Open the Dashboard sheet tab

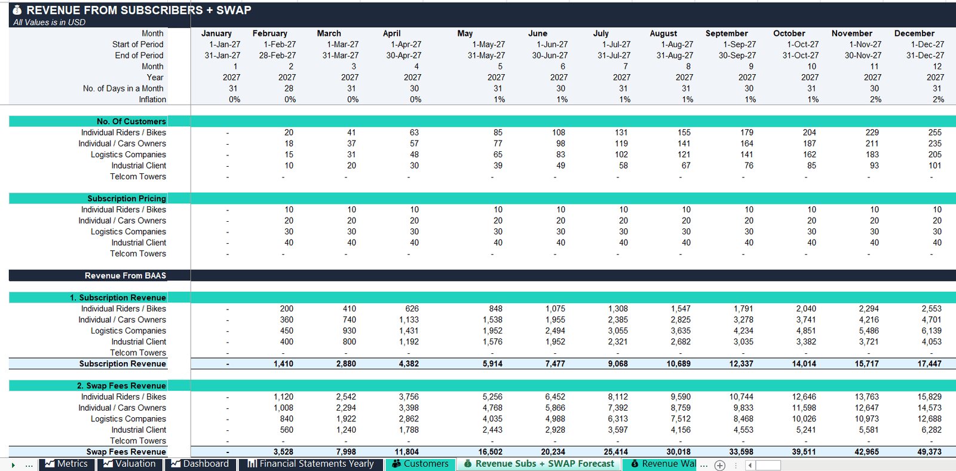(x=200, y=464)
